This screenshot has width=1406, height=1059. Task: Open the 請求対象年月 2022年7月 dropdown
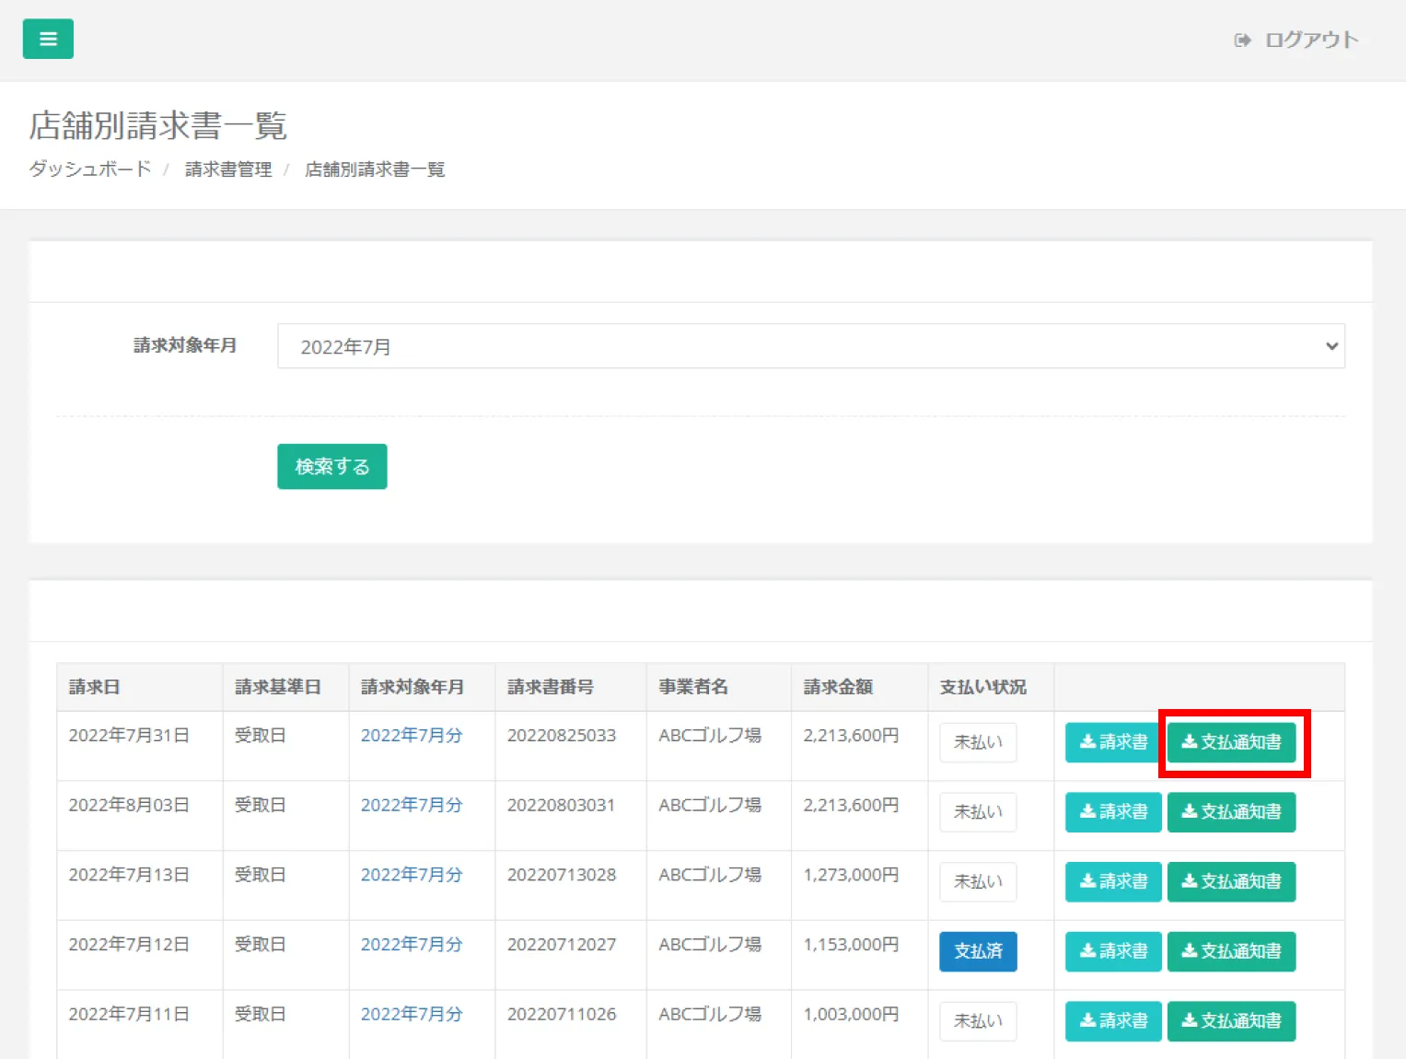click(811, 346)
